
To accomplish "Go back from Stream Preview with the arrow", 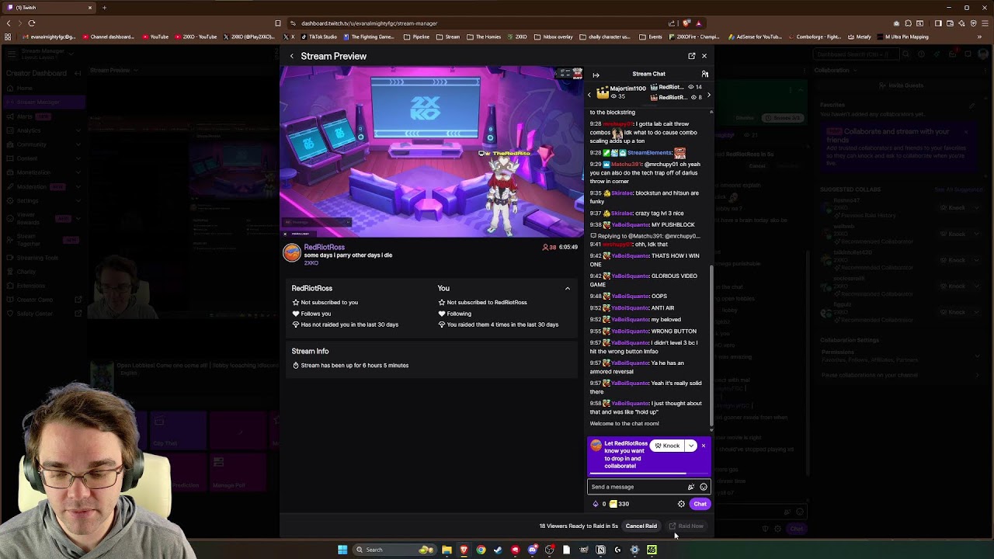I will tap(292, 56).
